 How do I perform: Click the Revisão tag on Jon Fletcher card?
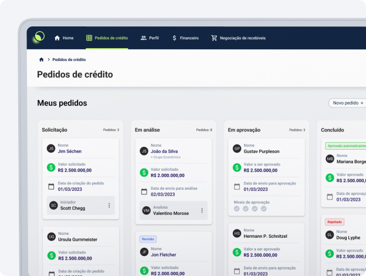(148, 239)
